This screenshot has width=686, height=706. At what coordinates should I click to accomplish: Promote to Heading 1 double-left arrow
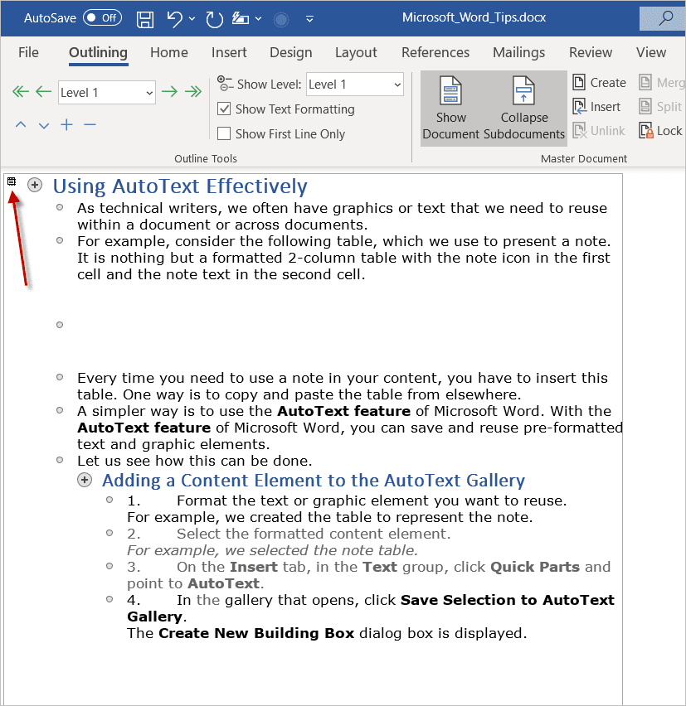tap(20, 92)
